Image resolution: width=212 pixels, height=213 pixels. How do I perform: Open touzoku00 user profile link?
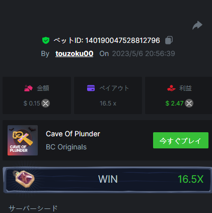75,54
